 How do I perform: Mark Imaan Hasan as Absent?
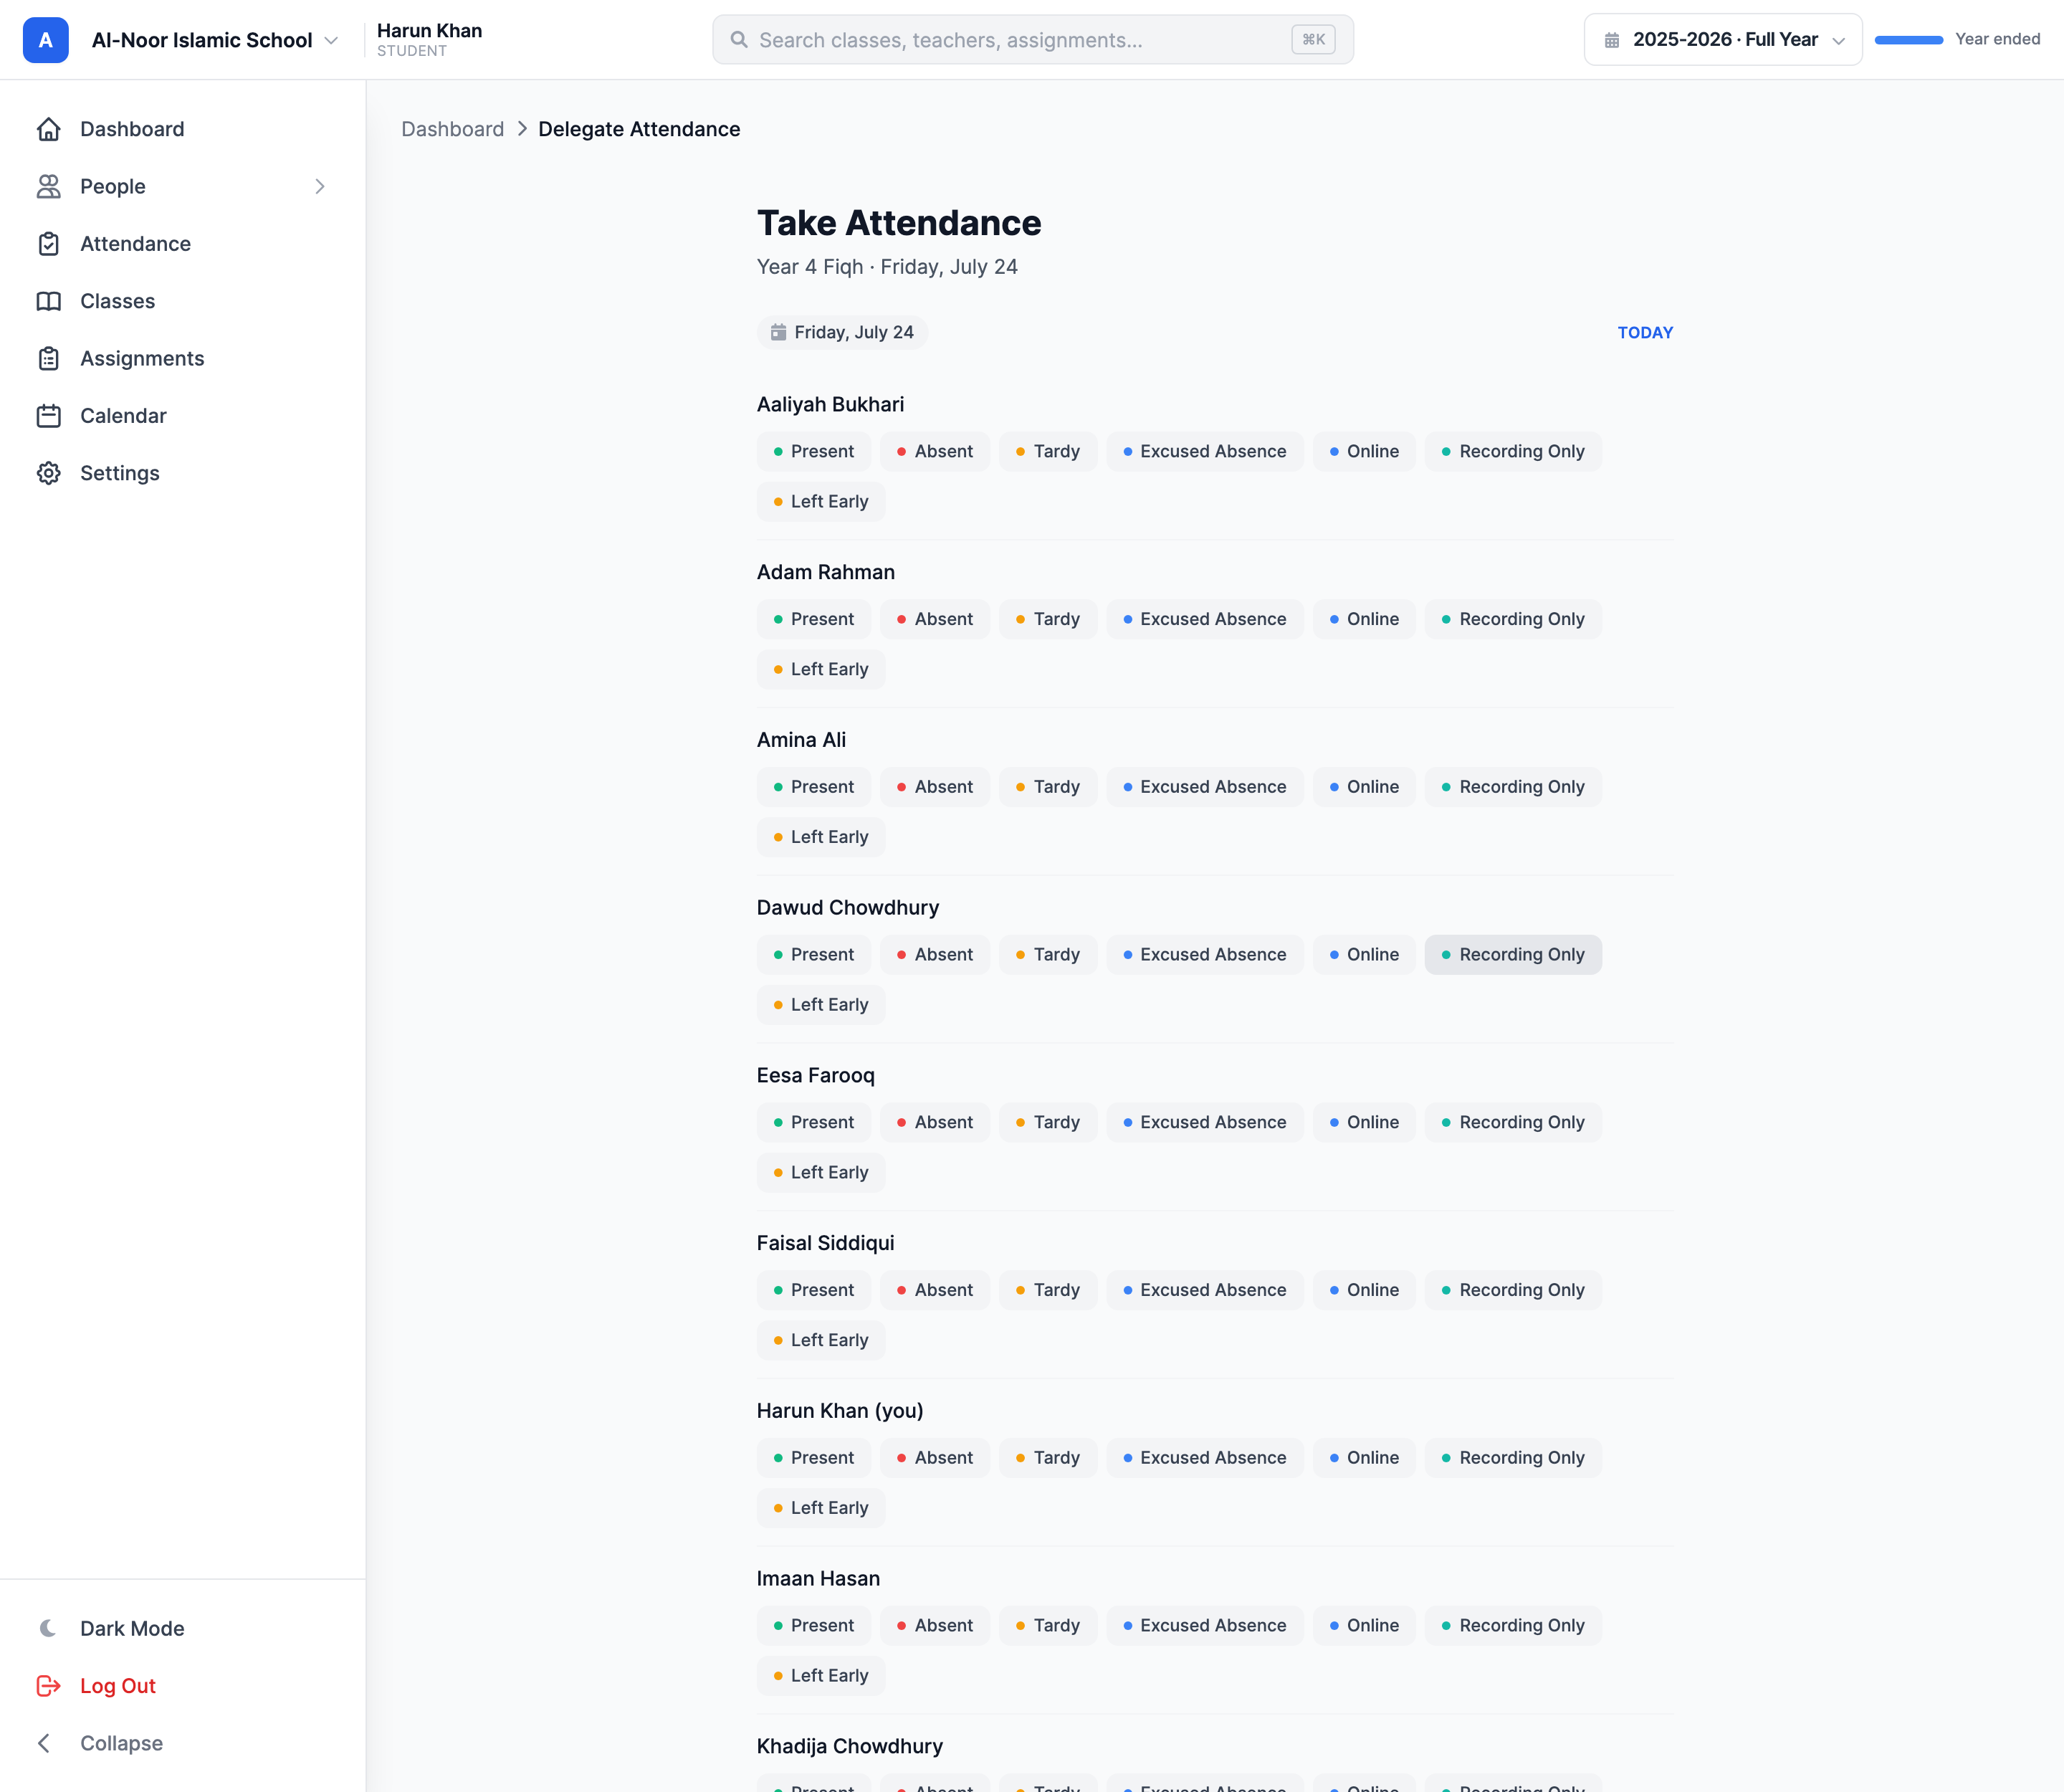click(935, 1625)
